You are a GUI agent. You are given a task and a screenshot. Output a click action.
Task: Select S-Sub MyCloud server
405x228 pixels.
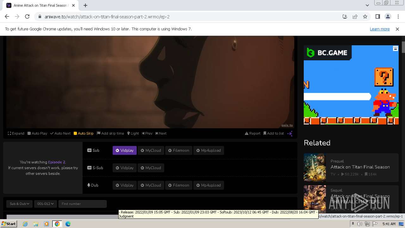[x=151, y=168]
